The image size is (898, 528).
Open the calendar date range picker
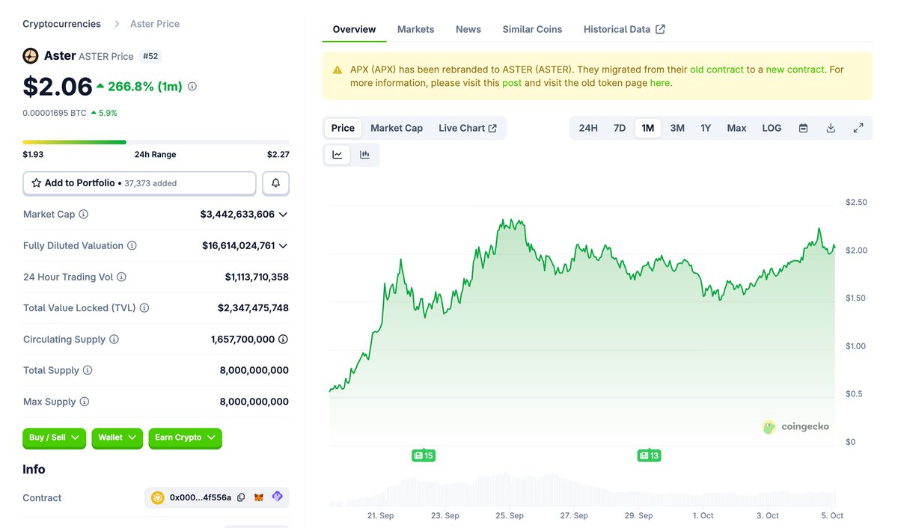coord(803,128)
